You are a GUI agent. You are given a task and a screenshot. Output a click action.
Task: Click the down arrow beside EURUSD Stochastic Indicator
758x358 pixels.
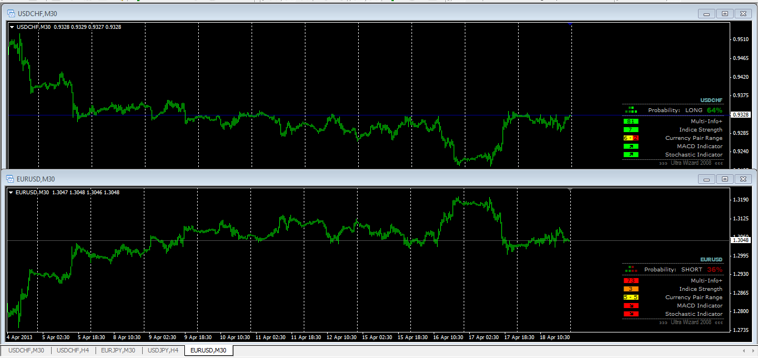pos(631,314)
